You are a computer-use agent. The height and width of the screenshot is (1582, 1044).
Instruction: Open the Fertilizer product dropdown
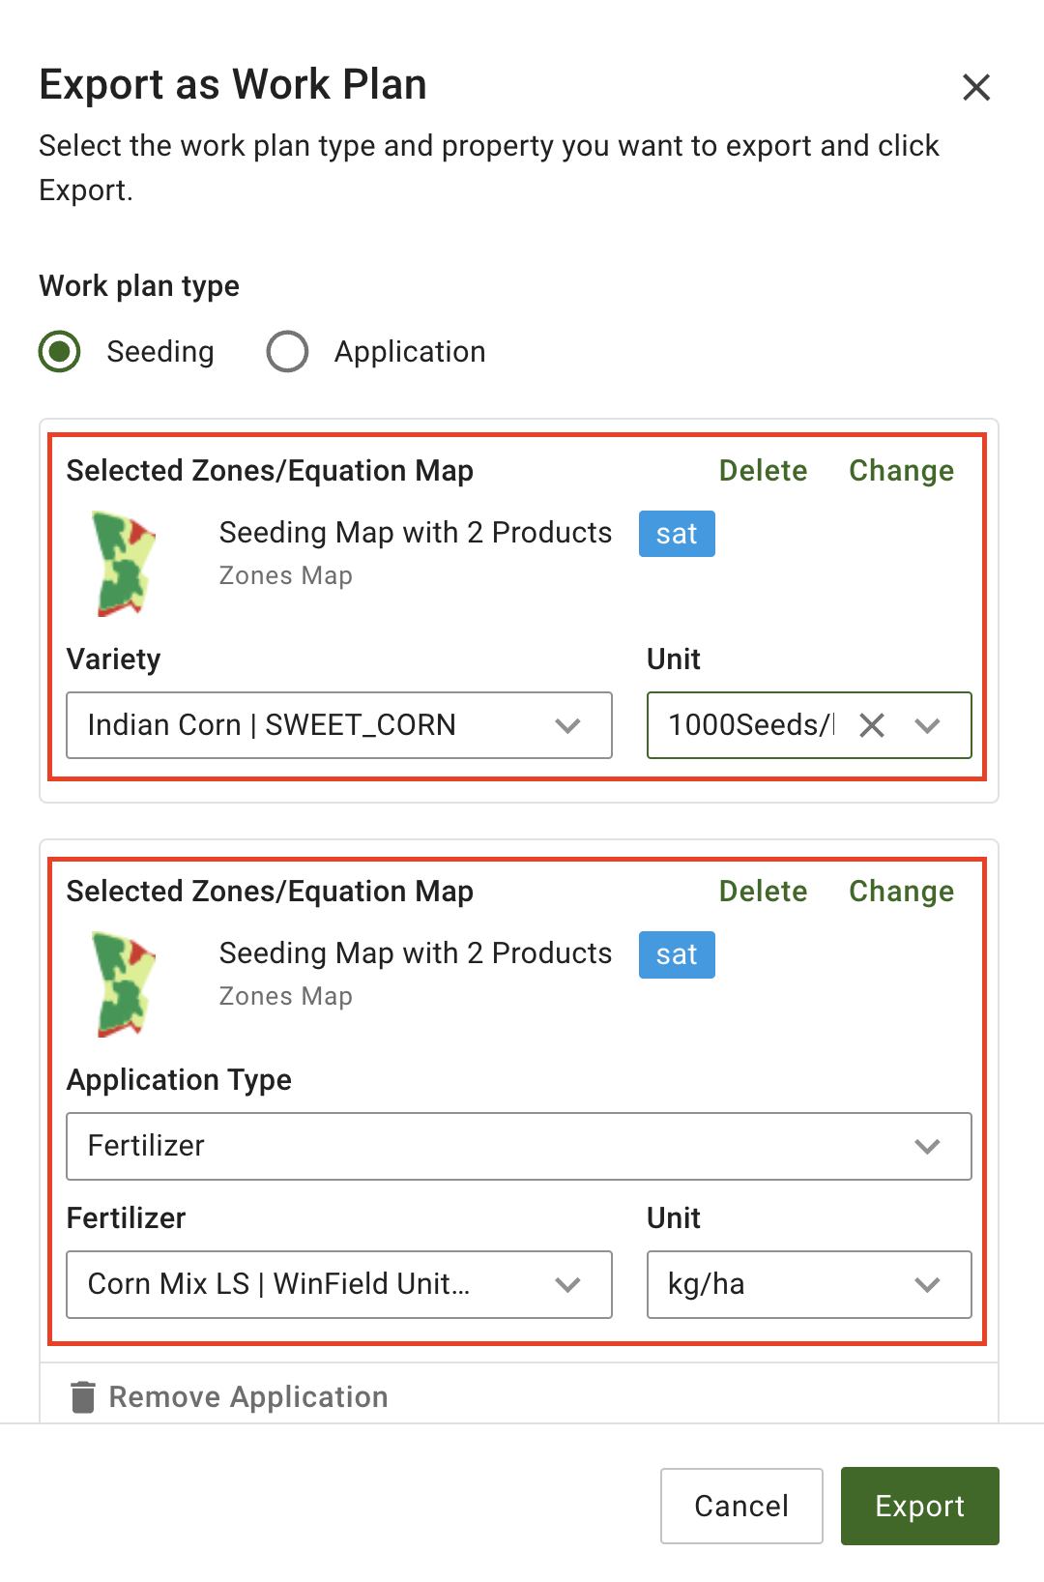pyautogui.click(x=338, y=1284)
